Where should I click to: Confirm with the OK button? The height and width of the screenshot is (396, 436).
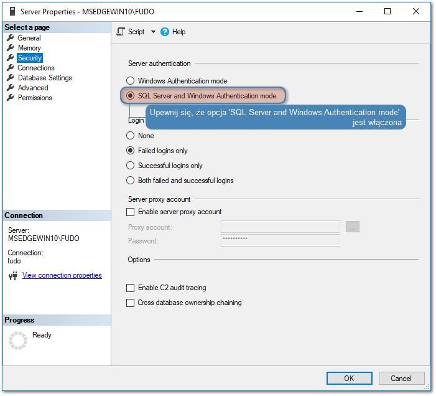coord(350,379)
